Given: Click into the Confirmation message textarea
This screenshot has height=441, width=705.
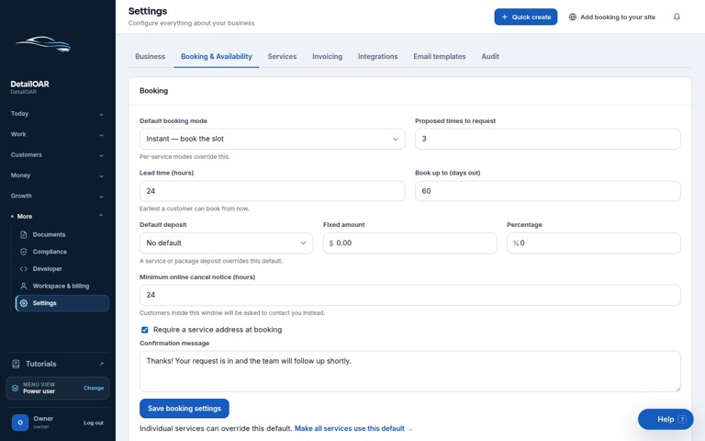Looking at the screenshot, I should pyautogui.click(x=410, y=371).
